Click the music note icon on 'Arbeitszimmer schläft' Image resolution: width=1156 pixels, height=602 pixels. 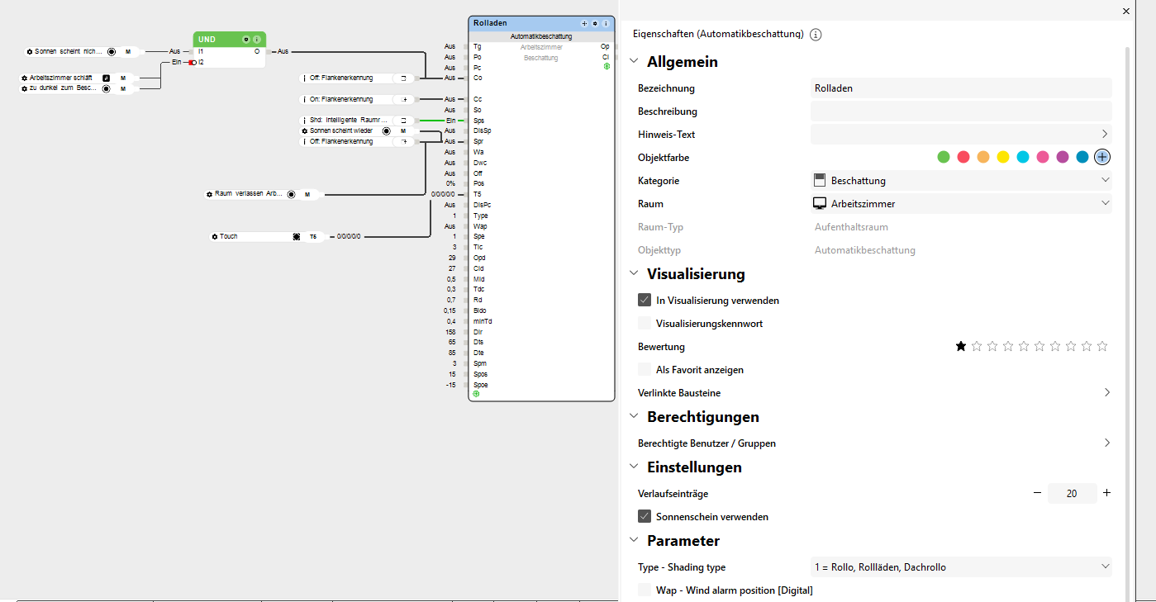[107, 78]
